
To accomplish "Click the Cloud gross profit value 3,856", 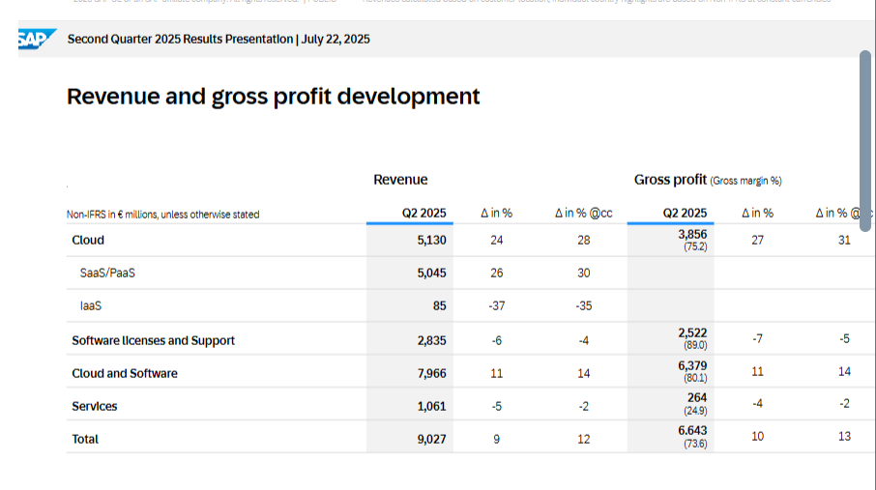I will tap(692, 235).
